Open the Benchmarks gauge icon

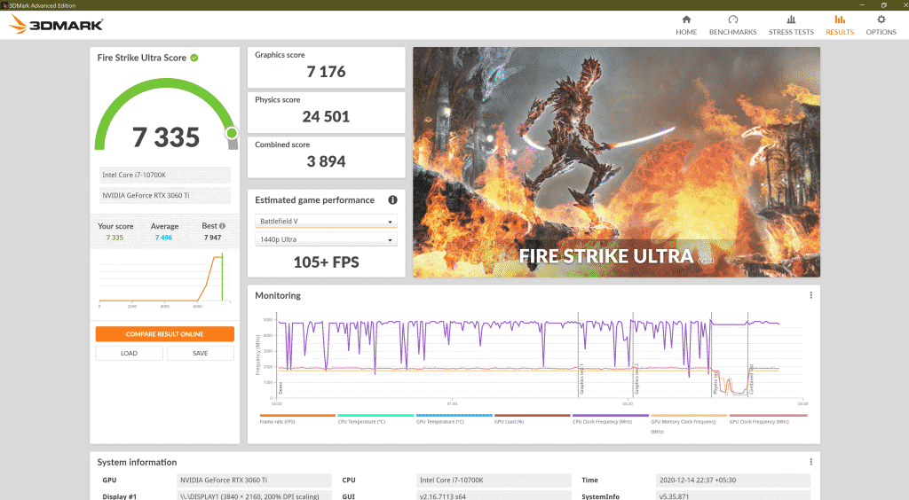[732, 20]
